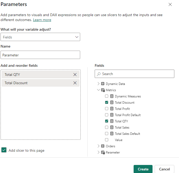The height and width of the screenshot is (173, 179).
Task: Click the Total Sales measure icon
Action: pos(112,127)
